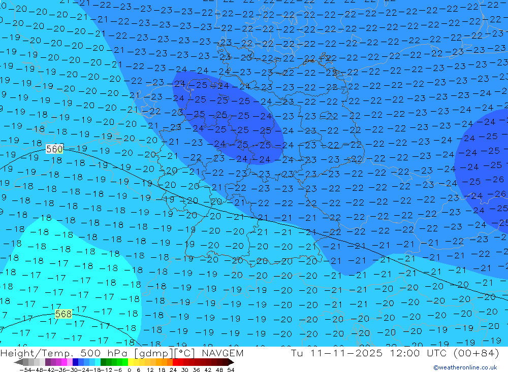Click the bright cyan legend swatch
The image size is (508, 372).
(98, 362)
